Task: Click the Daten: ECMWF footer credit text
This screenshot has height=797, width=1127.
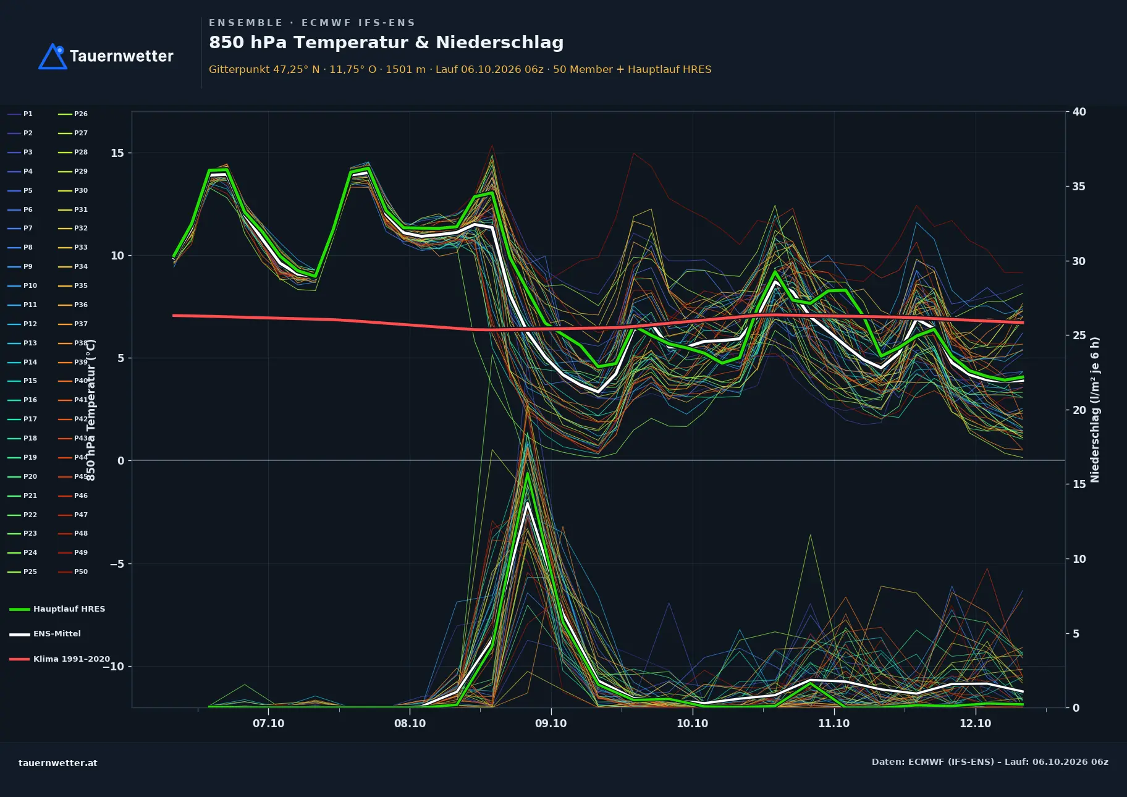Action: (x=990, y=762)
